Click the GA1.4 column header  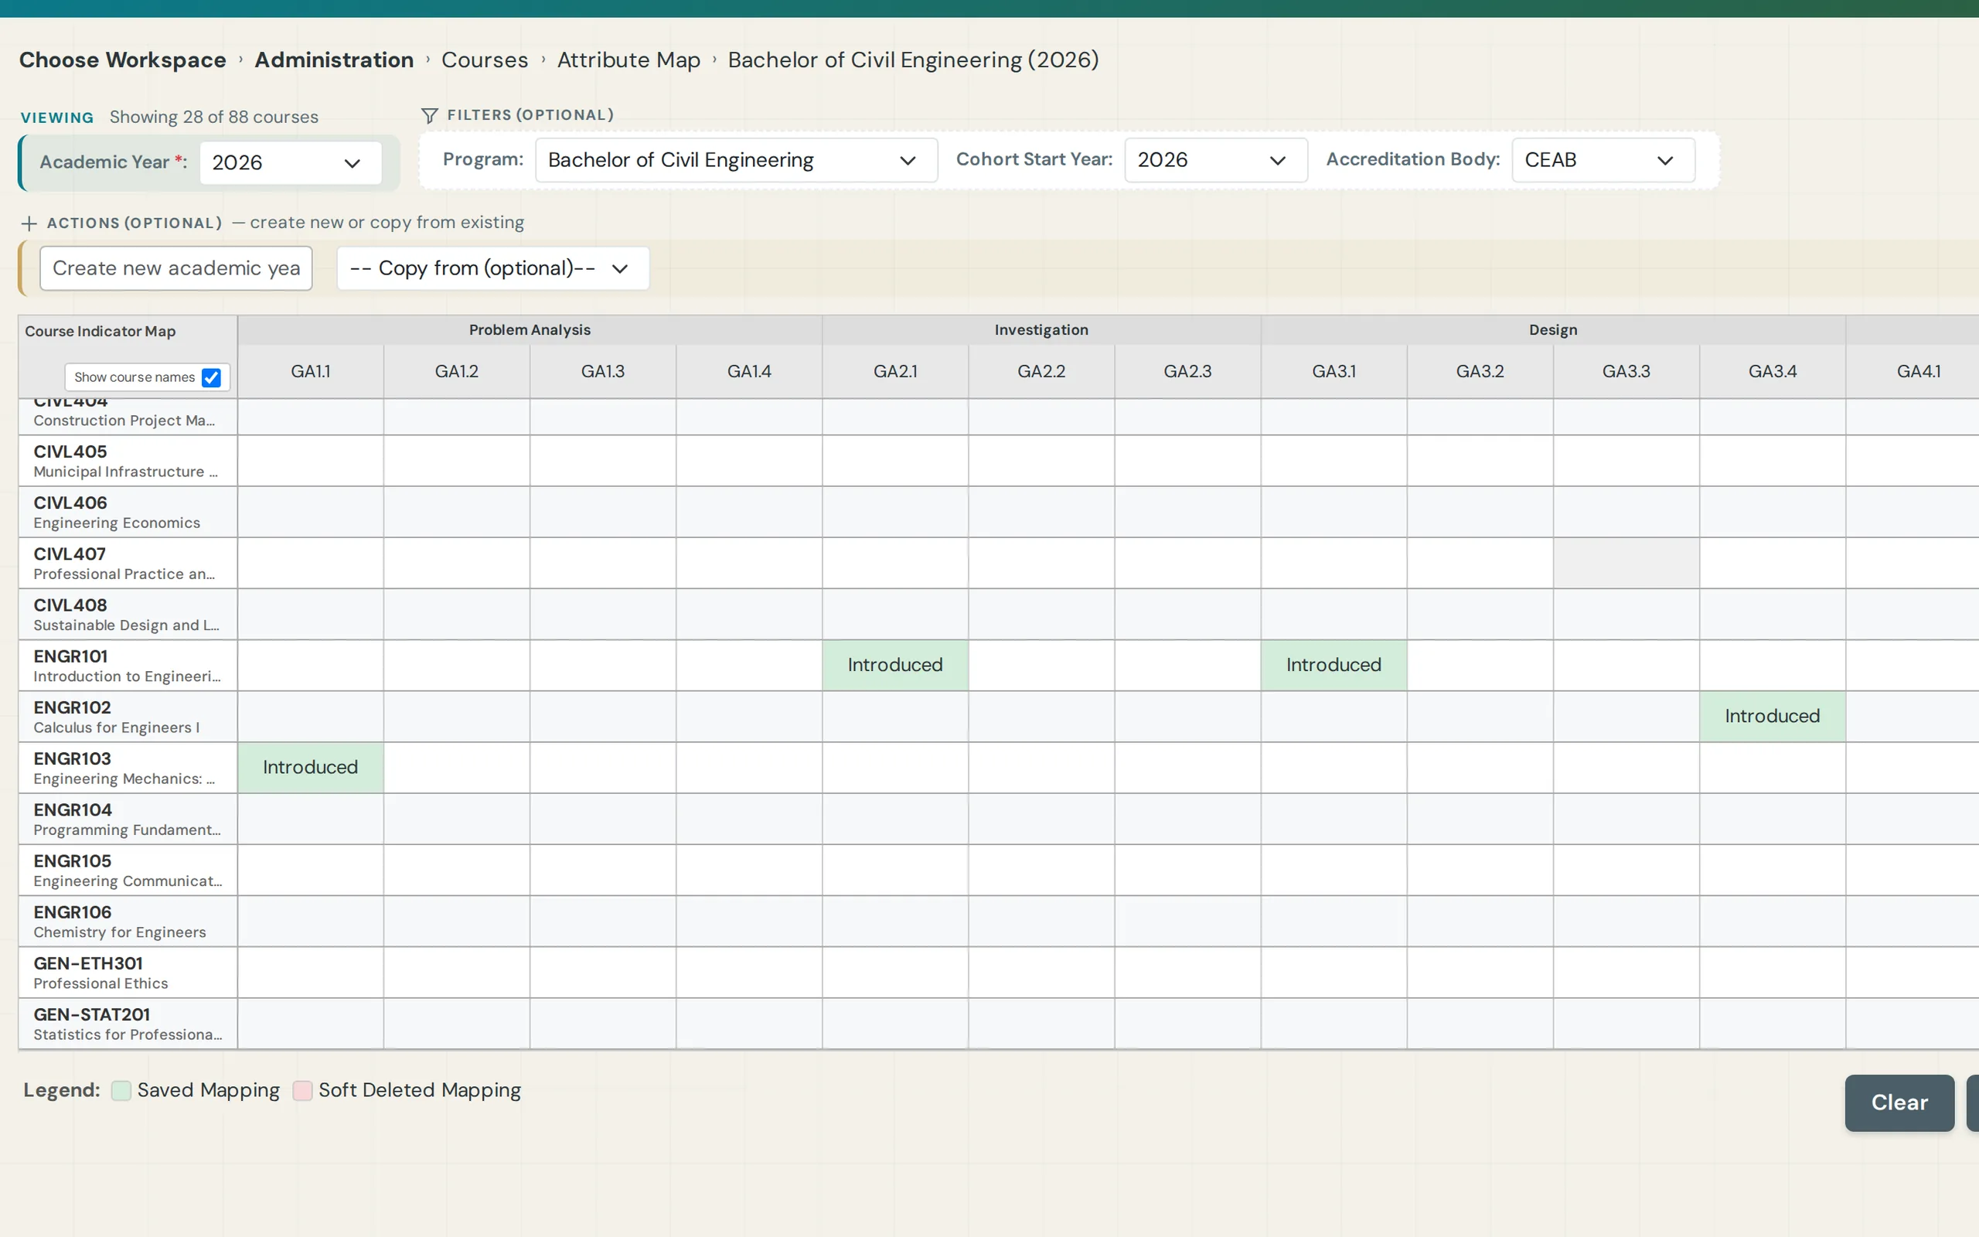pos(749,371)
